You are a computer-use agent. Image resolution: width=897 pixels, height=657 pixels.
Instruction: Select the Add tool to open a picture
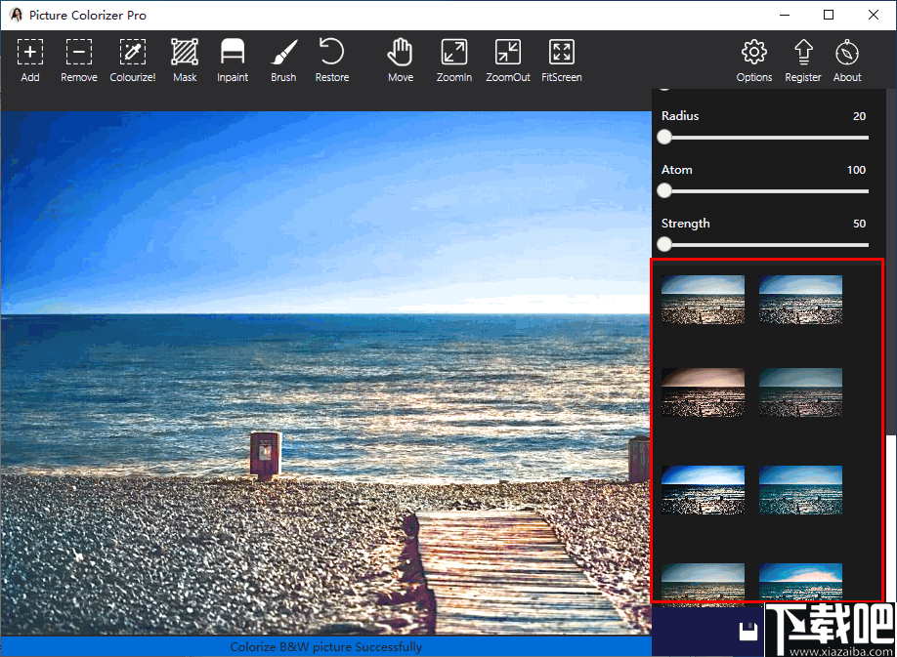click(29, 59)
